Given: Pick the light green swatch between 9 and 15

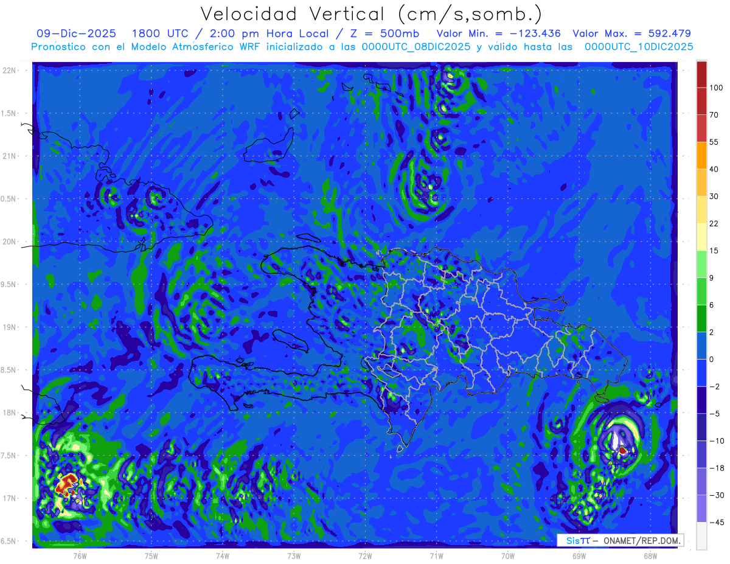Looking at the screenshot, I should coord(701,264).
